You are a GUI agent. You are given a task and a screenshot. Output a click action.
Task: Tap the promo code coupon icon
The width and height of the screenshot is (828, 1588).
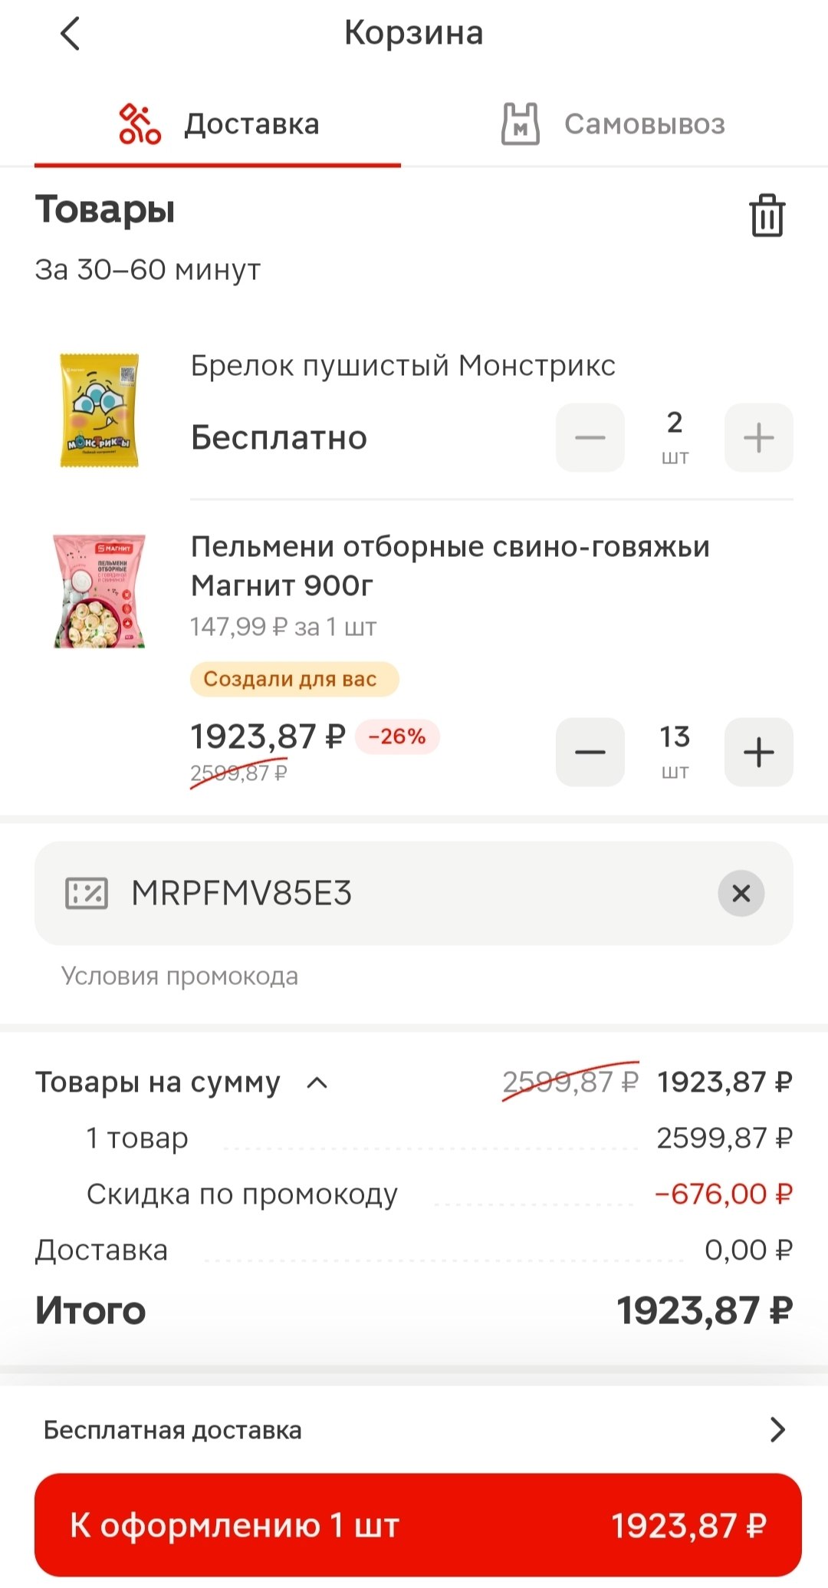click(x=87, y=893)
